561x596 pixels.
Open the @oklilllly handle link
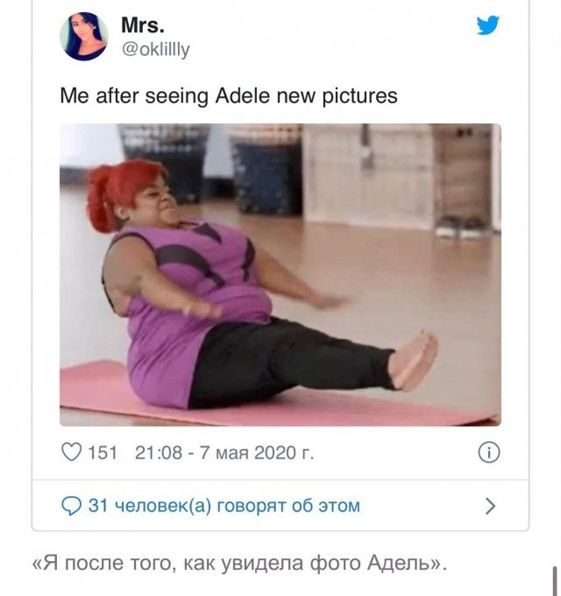155,49
